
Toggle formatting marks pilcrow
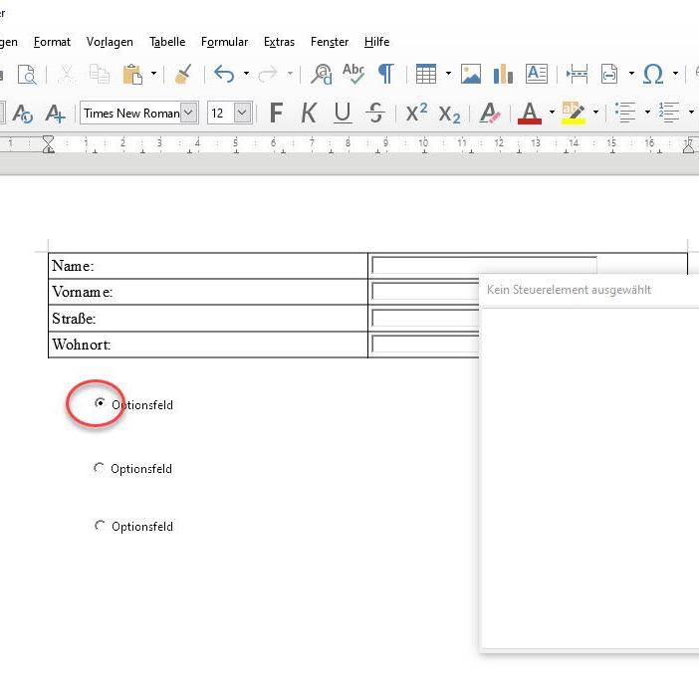(x=386, y=74)
